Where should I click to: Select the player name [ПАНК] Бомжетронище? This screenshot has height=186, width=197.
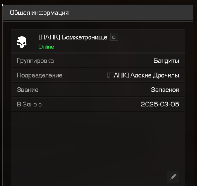tap(73, 37)
